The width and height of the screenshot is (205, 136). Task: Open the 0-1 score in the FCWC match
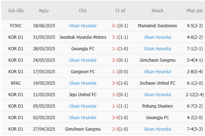[x=115, y=26]
